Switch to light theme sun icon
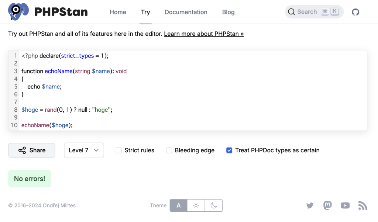The height and width of the screenshot is (222, 378). [196, 205]
